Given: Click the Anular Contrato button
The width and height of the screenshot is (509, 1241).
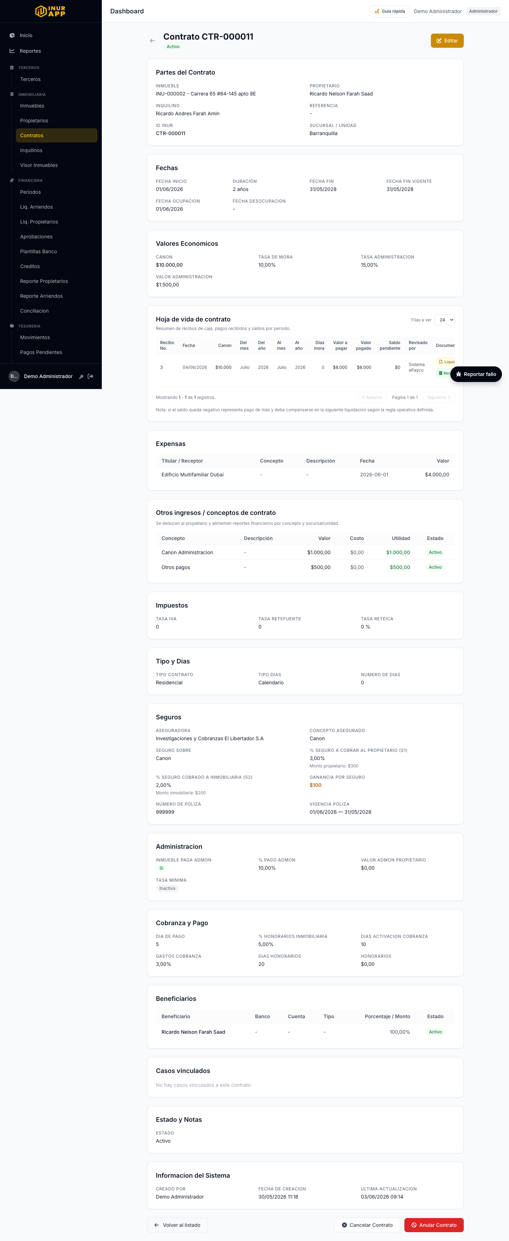Looking at the screenshot, I should point(434,1225).
